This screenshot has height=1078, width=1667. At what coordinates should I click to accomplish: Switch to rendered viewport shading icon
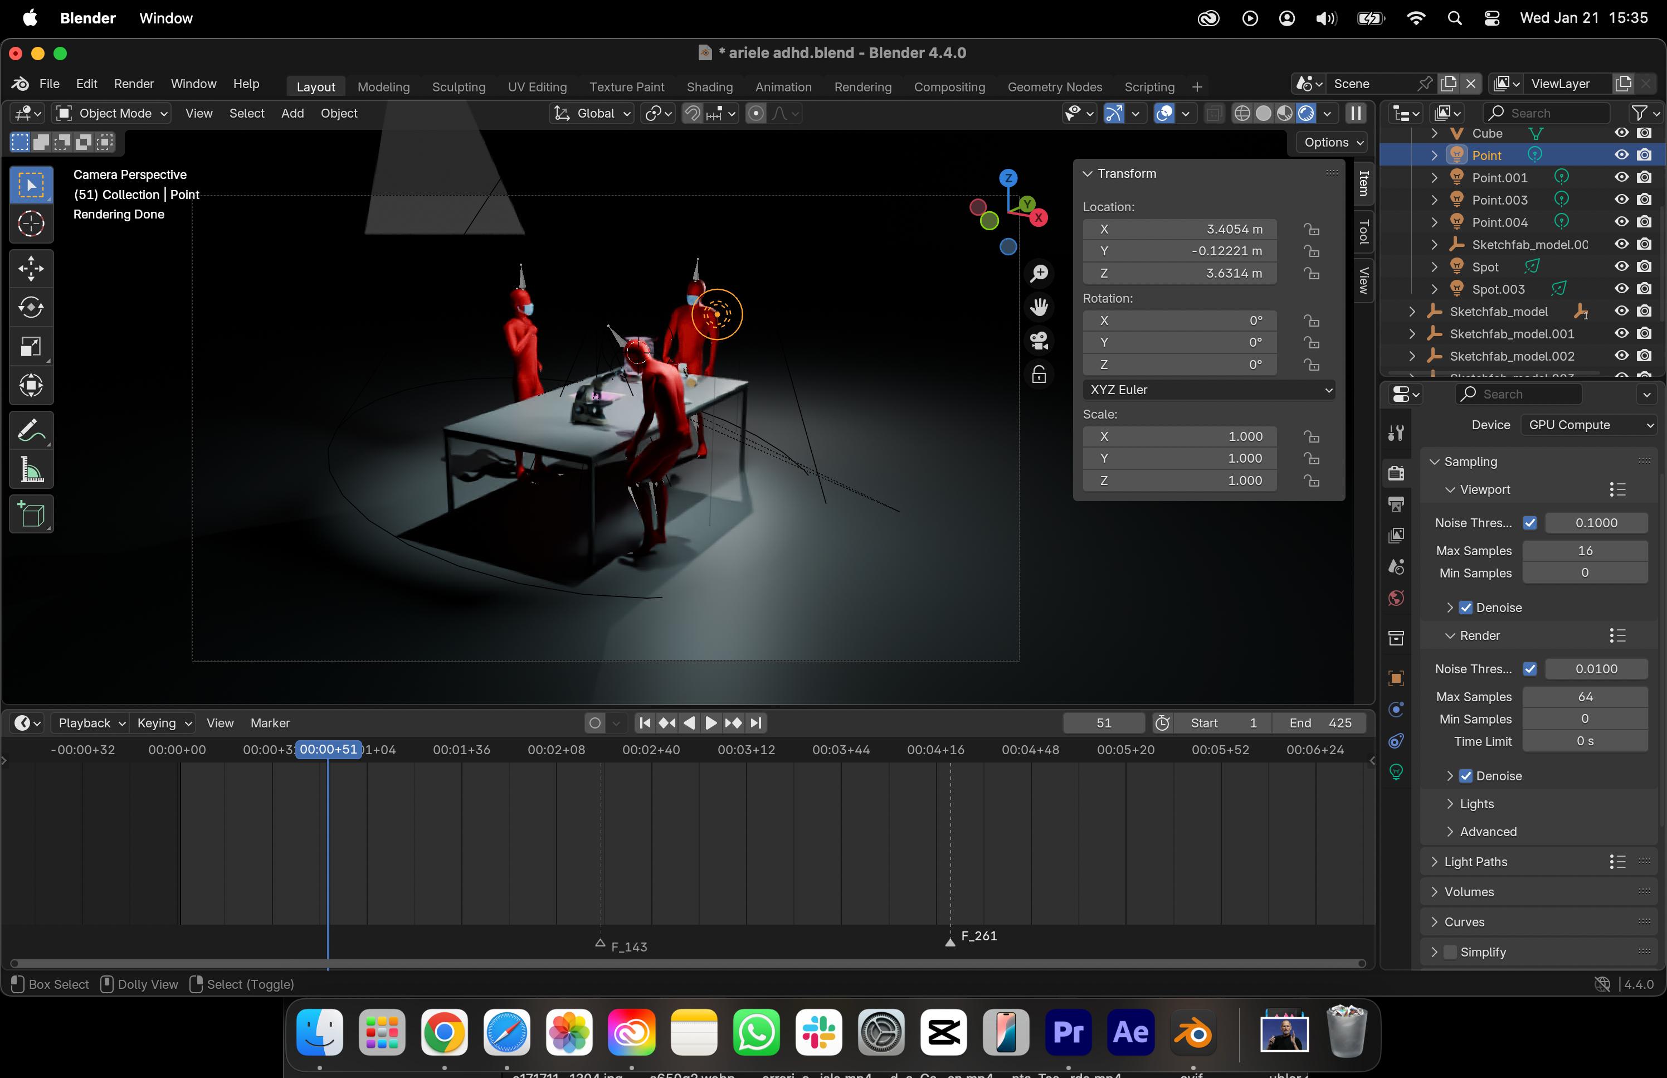1305,113
